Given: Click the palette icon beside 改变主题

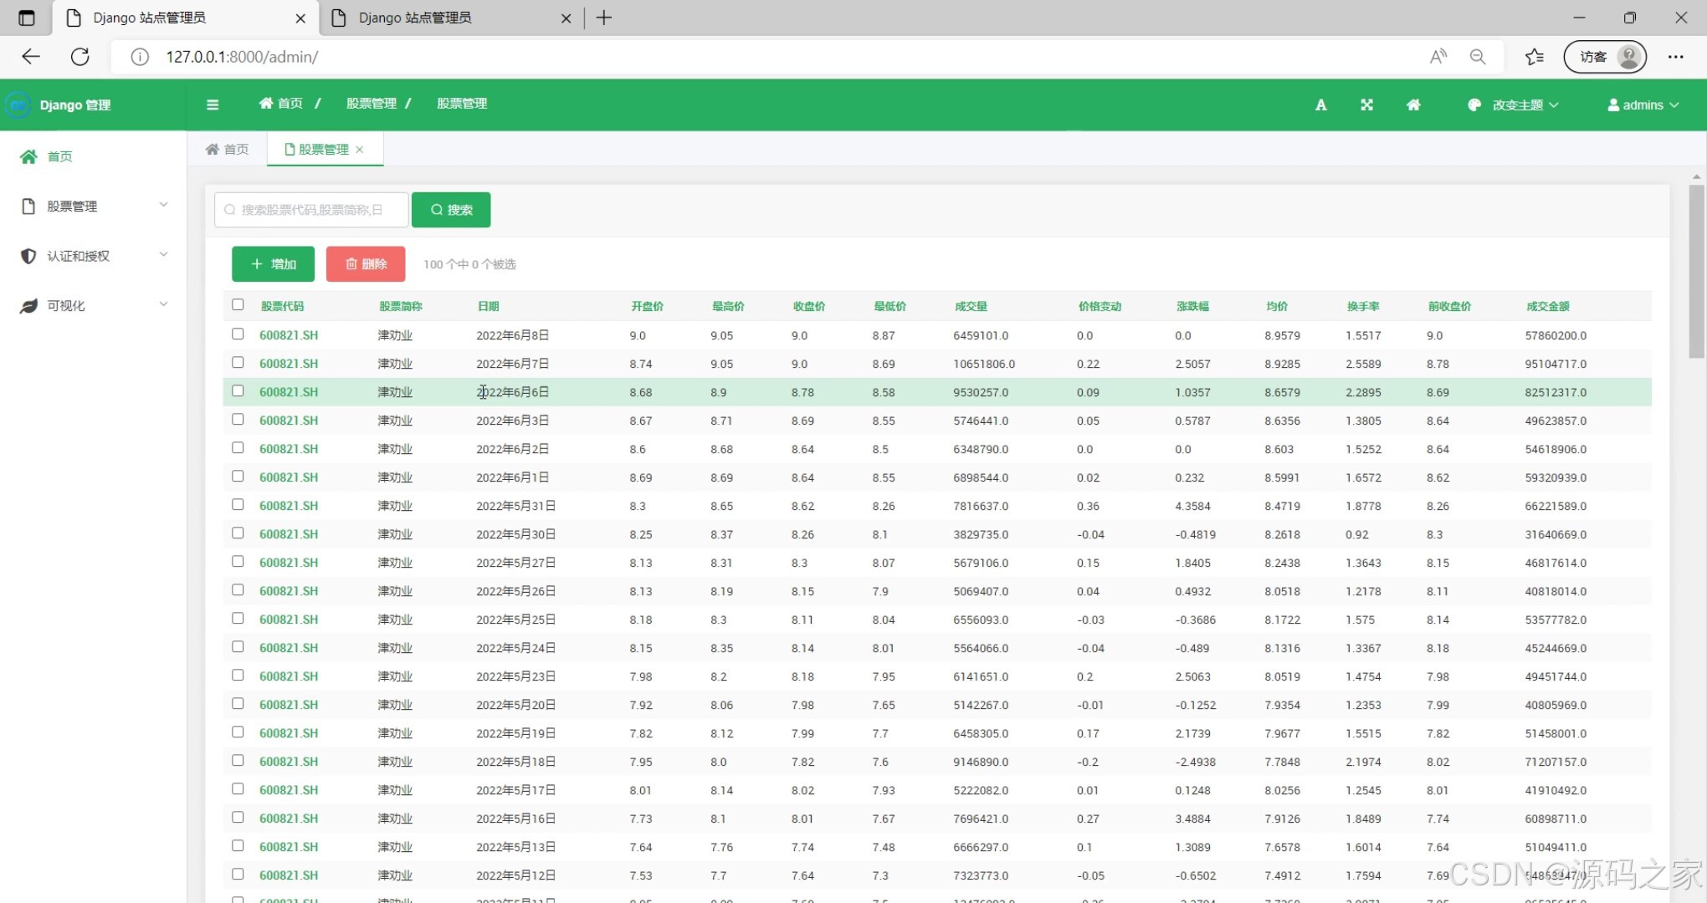Looking at the screenshot, I should (x=1474, y=105).
